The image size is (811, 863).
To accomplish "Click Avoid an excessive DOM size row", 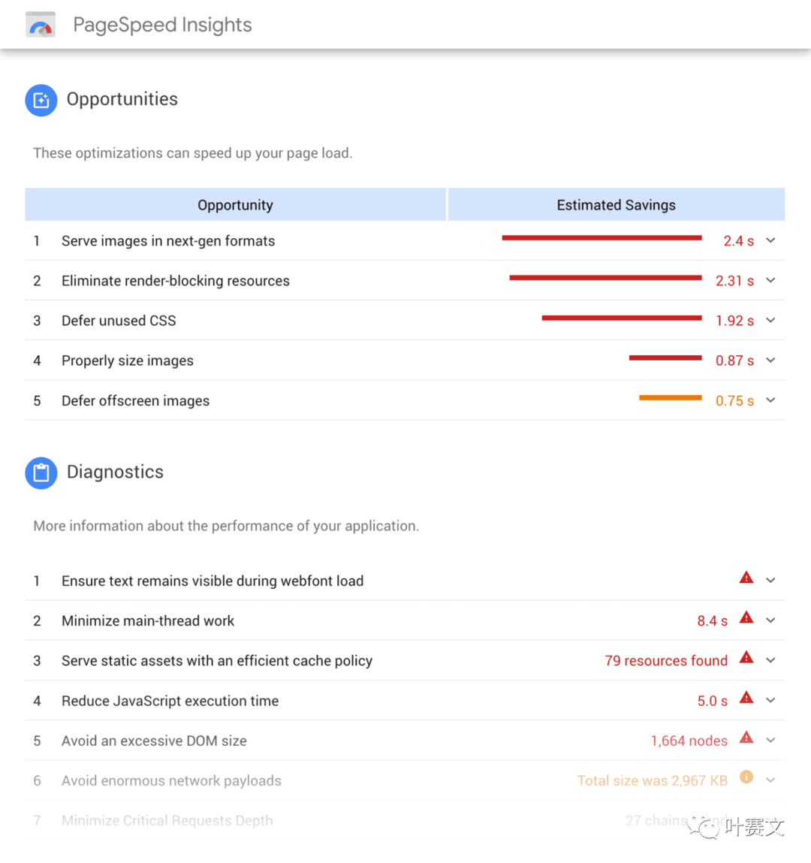I will [154, 741].
